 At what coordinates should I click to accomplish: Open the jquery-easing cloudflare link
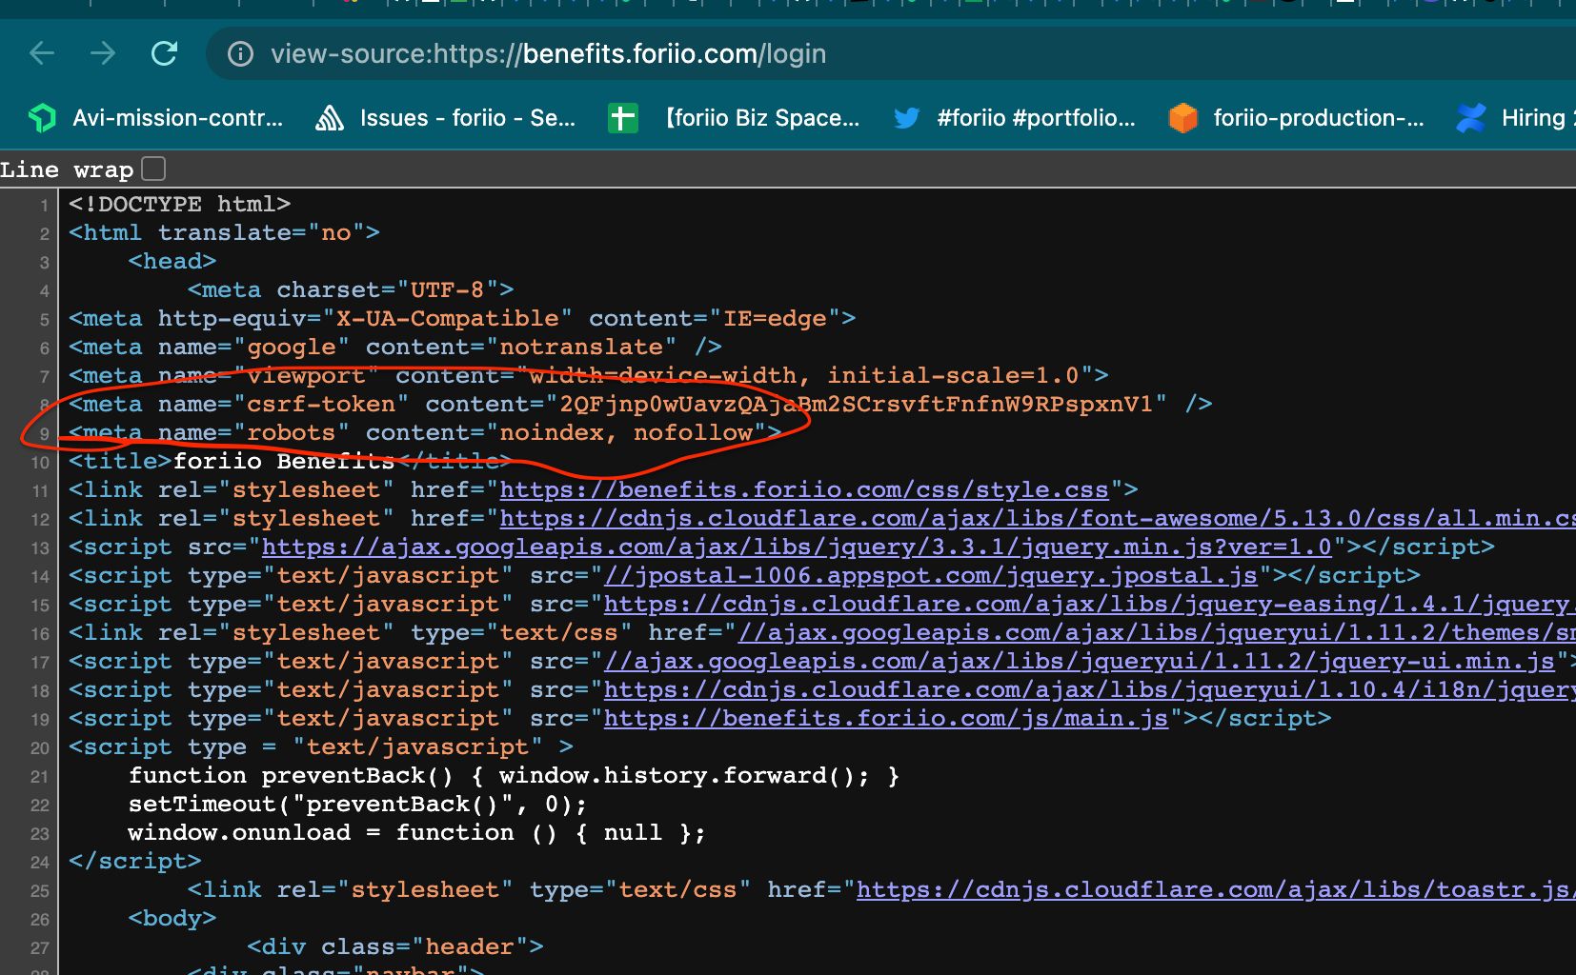(1086, 605)
